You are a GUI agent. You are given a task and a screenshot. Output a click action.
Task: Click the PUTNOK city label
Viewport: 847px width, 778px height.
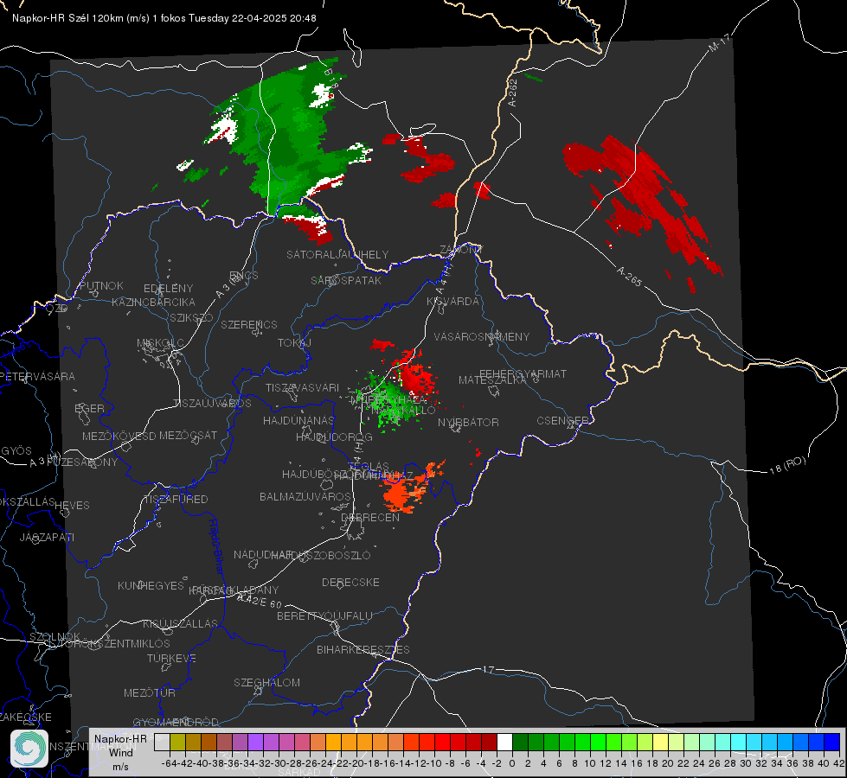pos(101,285)
